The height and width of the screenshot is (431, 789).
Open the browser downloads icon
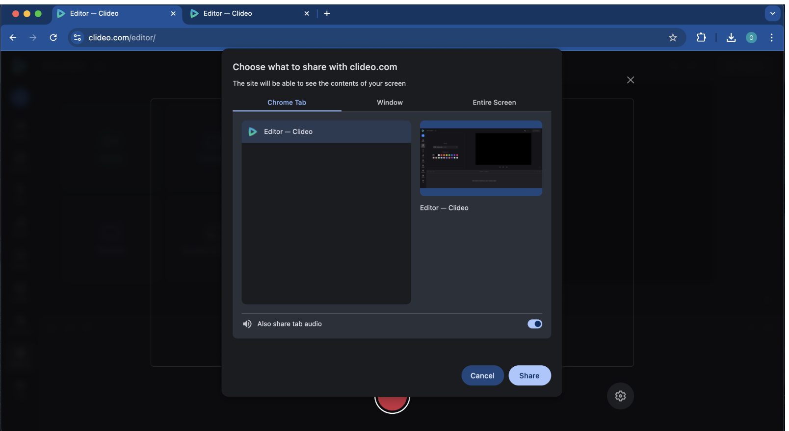[731, 38]
